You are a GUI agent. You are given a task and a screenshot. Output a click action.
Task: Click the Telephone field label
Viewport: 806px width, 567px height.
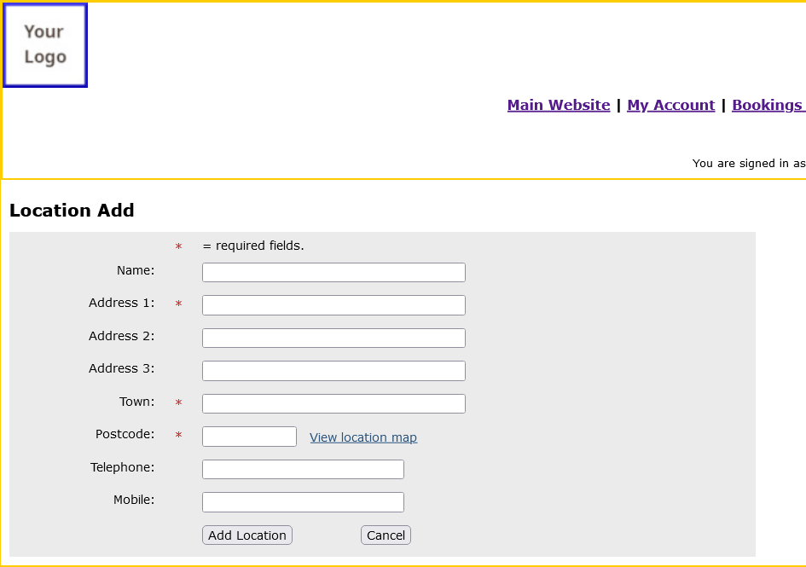pyautogui.click(x=122, y=467)
